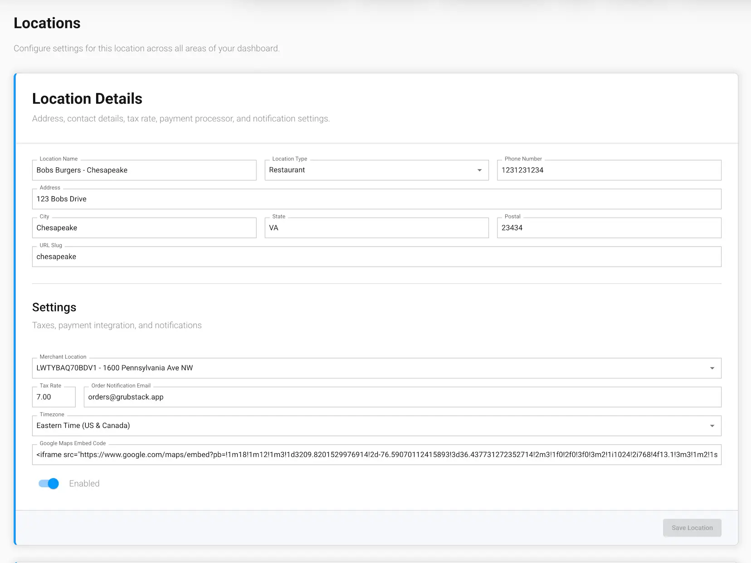Viewport: 751px width, 563px height.
Task: Click the Settings section heading
Action: point(54,307)
